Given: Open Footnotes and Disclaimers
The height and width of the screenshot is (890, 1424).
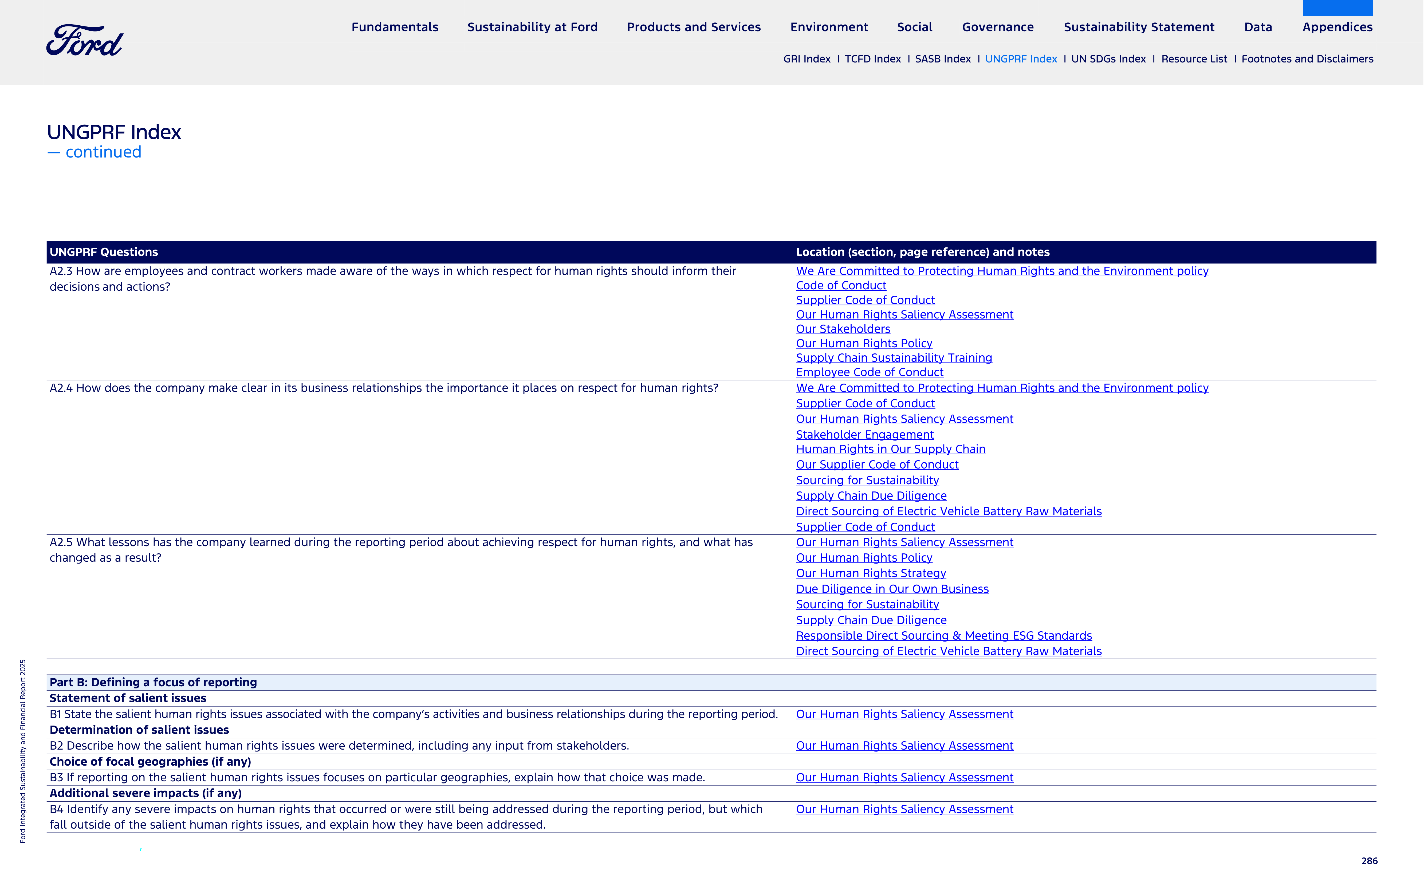Looking at the screenshot, I should pyautogui.click(x=1307, y=59).
